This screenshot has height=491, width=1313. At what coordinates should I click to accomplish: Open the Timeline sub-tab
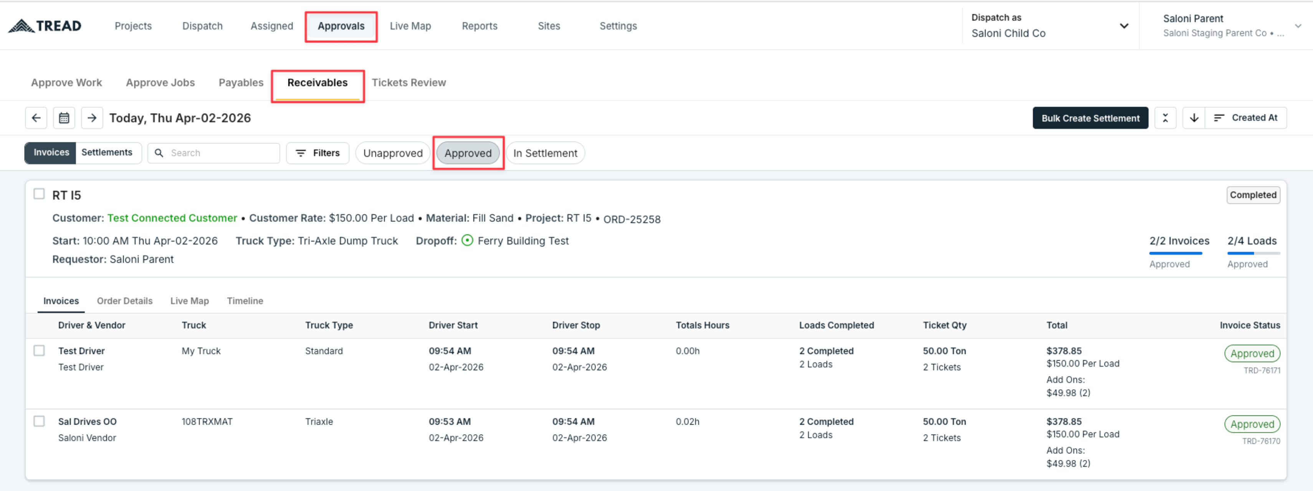[x=245, y=300]
